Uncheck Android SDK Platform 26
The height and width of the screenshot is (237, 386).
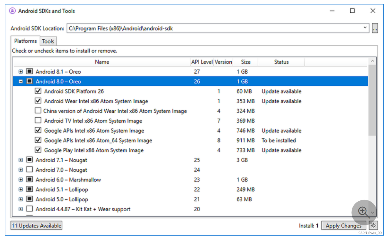click(x=38, y=91)
